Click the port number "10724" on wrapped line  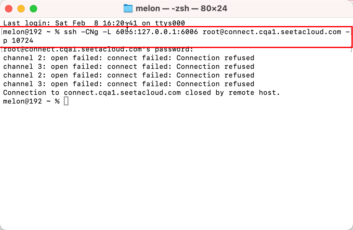(23, 41)
